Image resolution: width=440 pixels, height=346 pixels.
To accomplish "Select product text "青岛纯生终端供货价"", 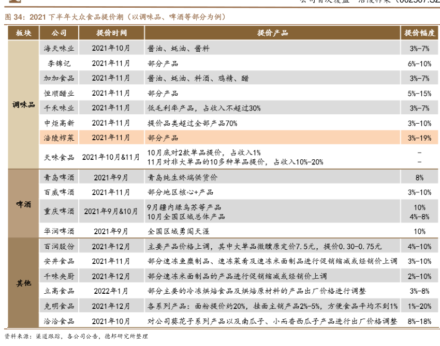I will click(182, 177).
